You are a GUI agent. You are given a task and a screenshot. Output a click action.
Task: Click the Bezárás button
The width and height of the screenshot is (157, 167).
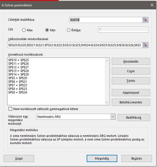(137, 158)
